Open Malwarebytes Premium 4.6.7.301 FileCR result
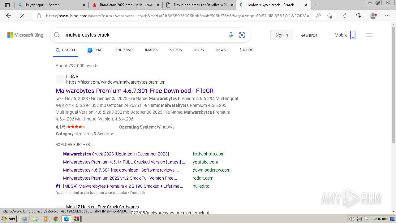This screenshot has height=223, width=396. (135, 91)
